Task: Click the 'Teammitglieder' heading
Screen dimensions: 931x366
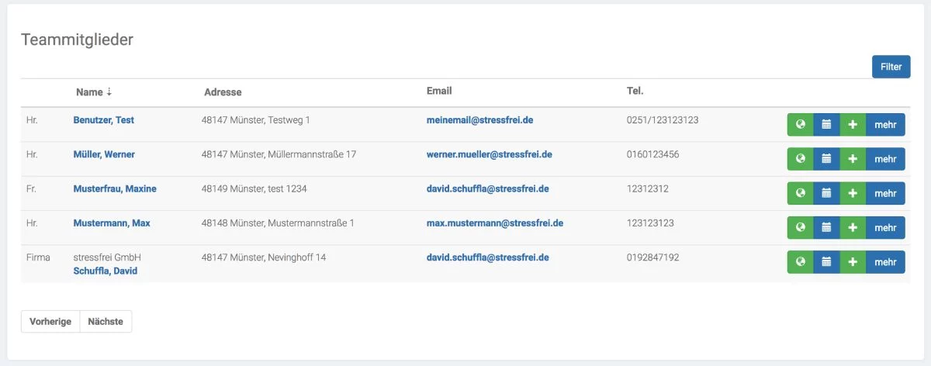Action: [77, 40]
